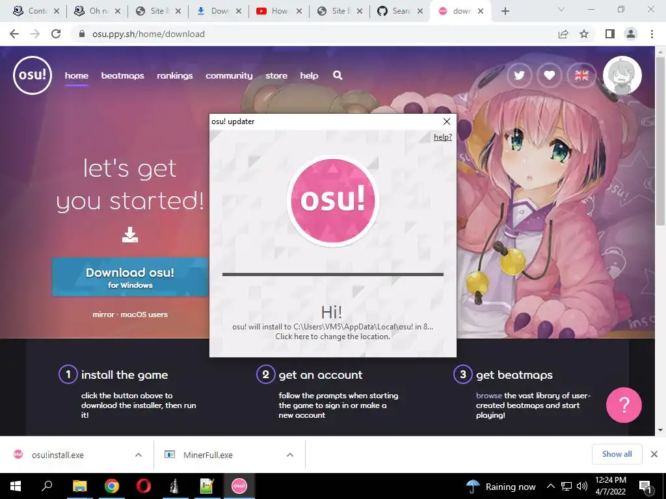Screen dimensions: 666x499
Task: Open Windows Start menu
Action: (16, 486)
